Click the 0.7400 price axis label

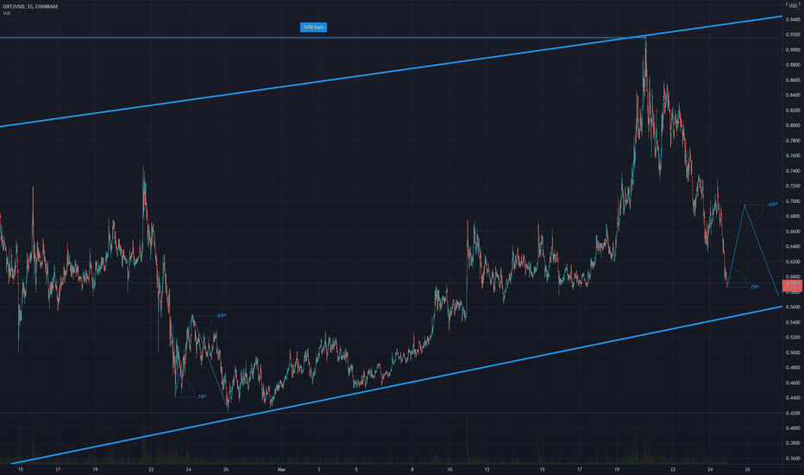coord(793,171)
